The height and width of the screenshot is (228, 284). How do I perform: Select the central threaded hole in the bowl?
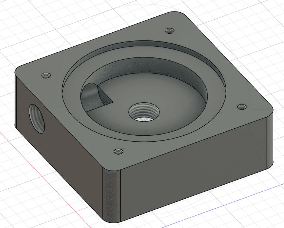[144, 112]
